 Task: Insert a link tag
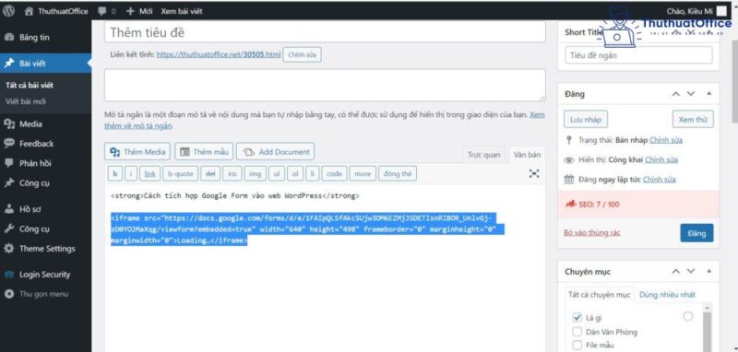149,174
